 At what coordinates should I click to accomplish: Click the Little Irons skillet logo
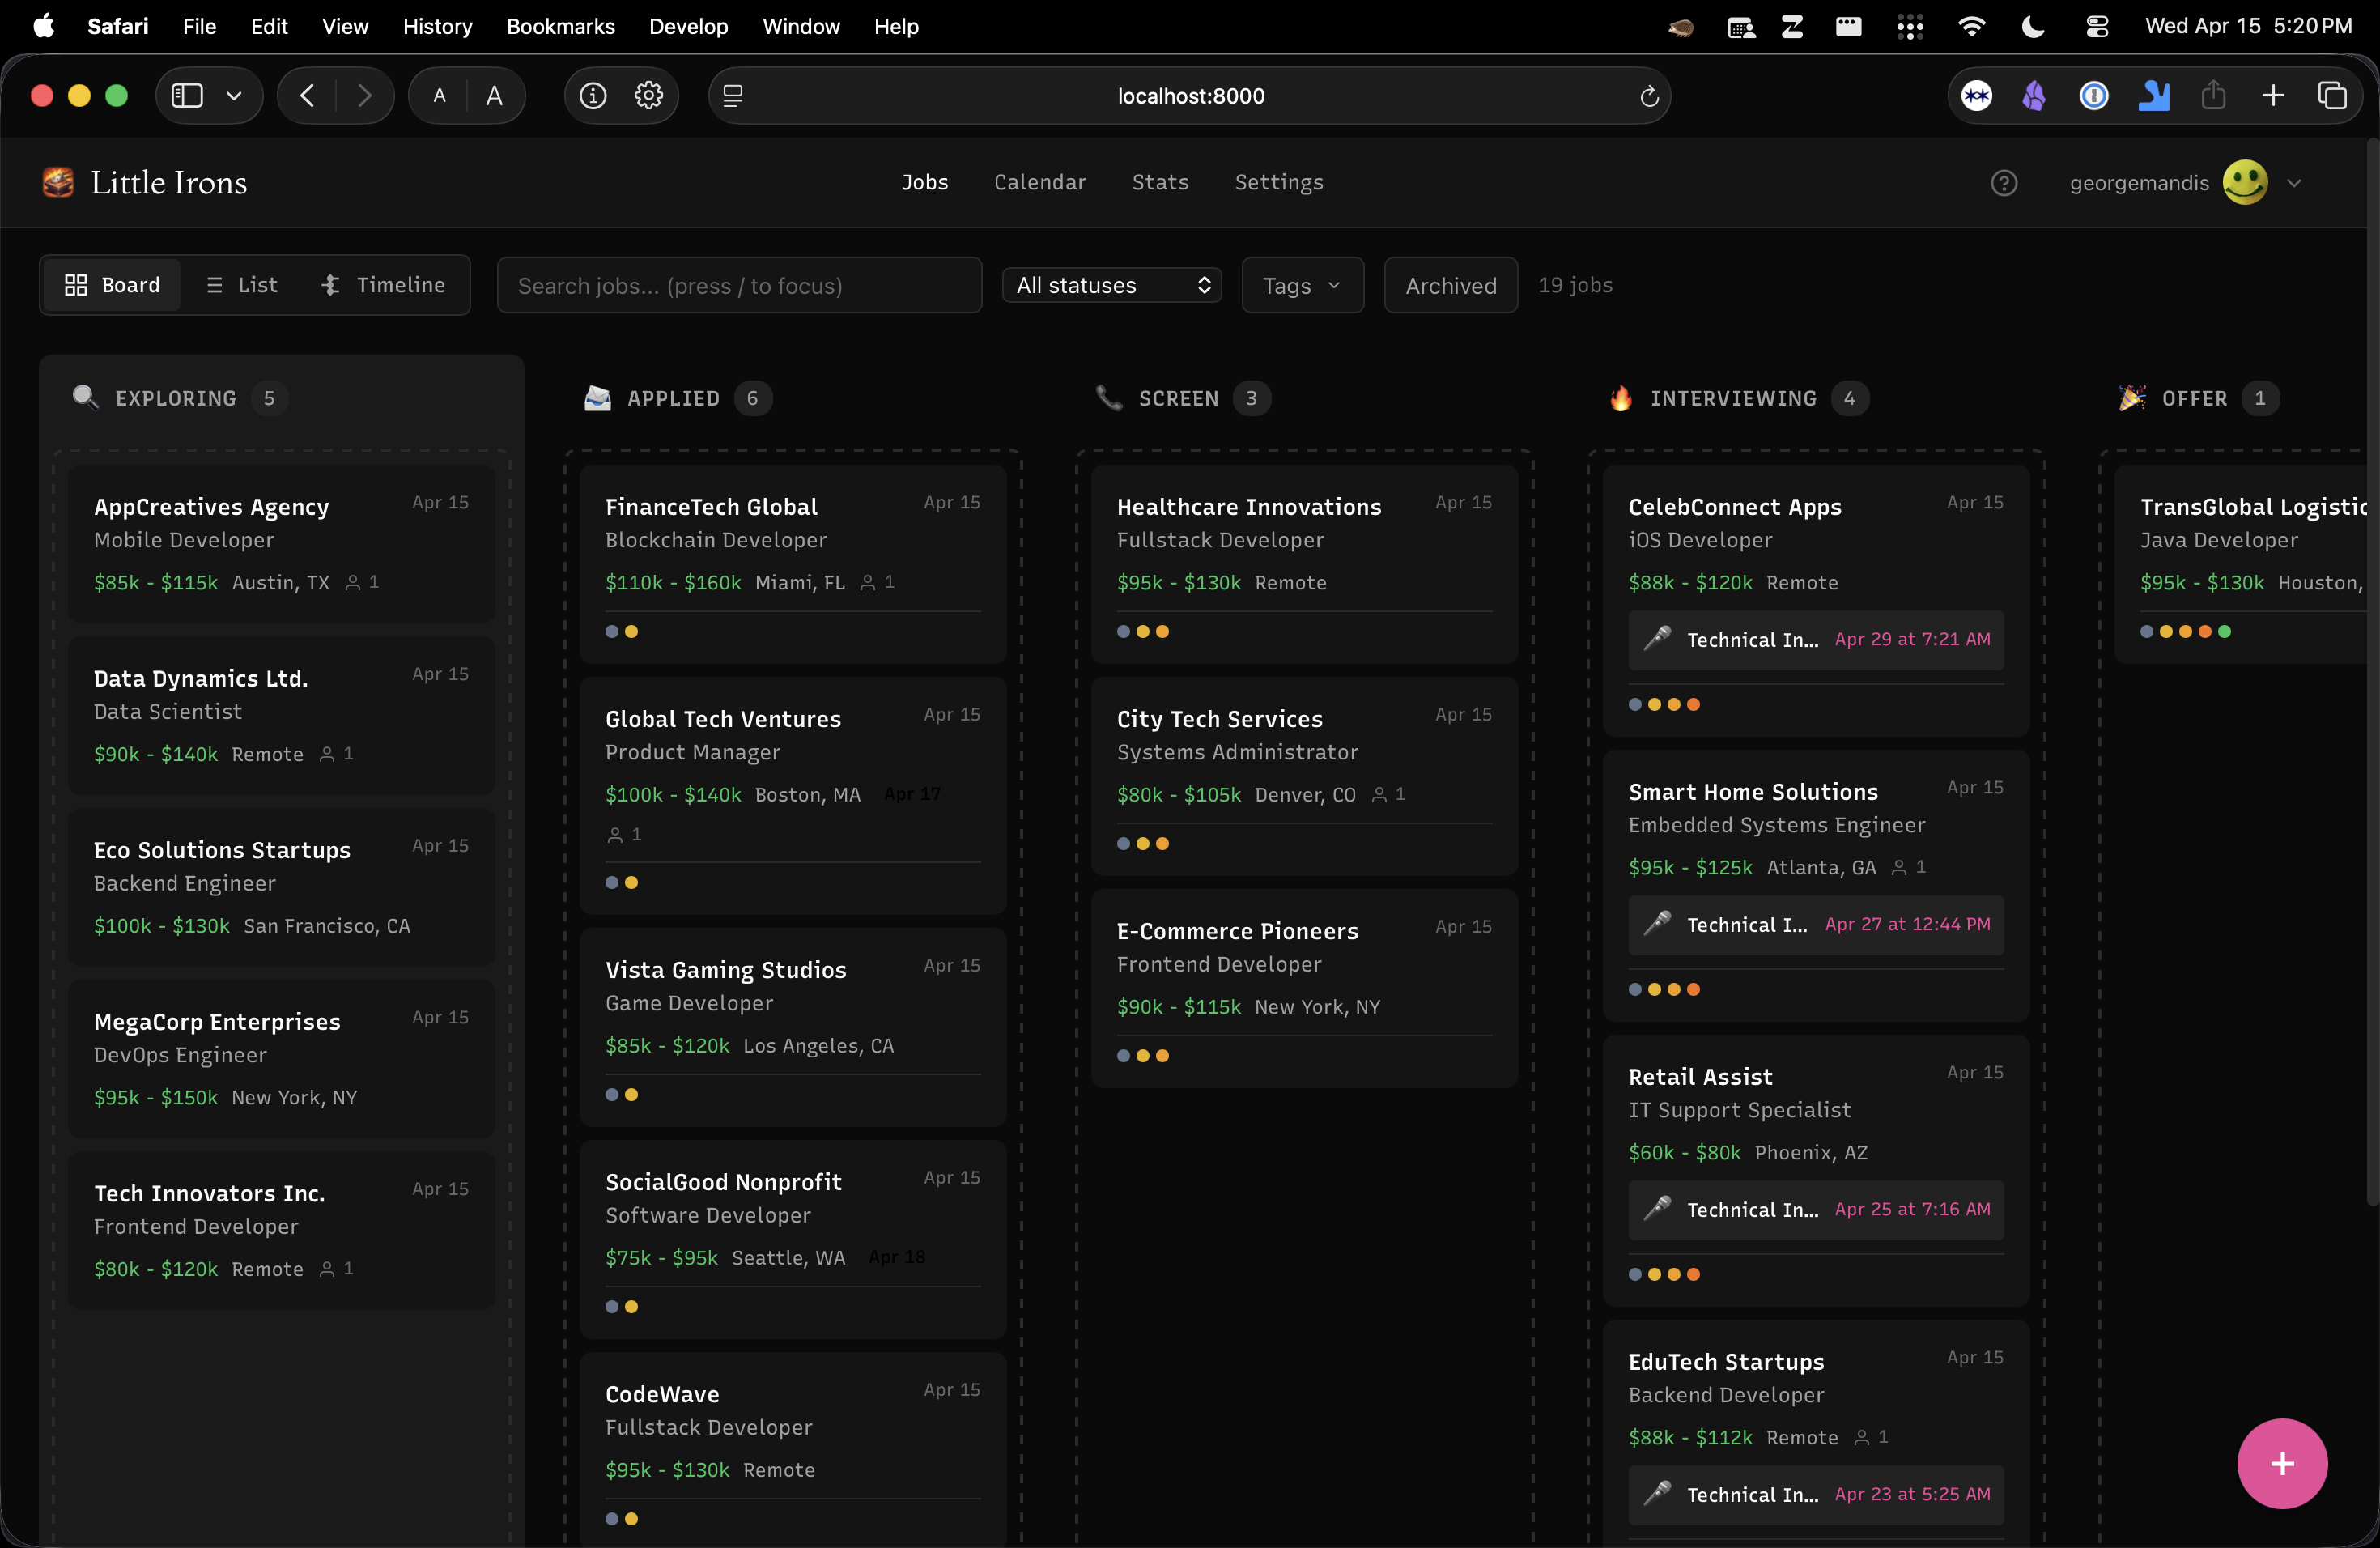57,182
